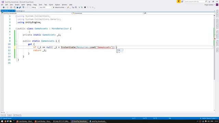219x123 pixels.
Task: Open the Edit menu
Action: [x=7, y=5]
